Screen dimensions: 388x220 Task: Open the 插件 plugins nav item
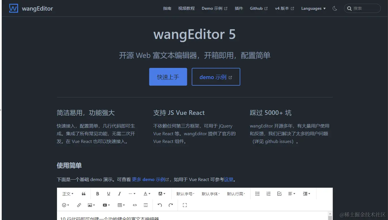tap(239, 8)
